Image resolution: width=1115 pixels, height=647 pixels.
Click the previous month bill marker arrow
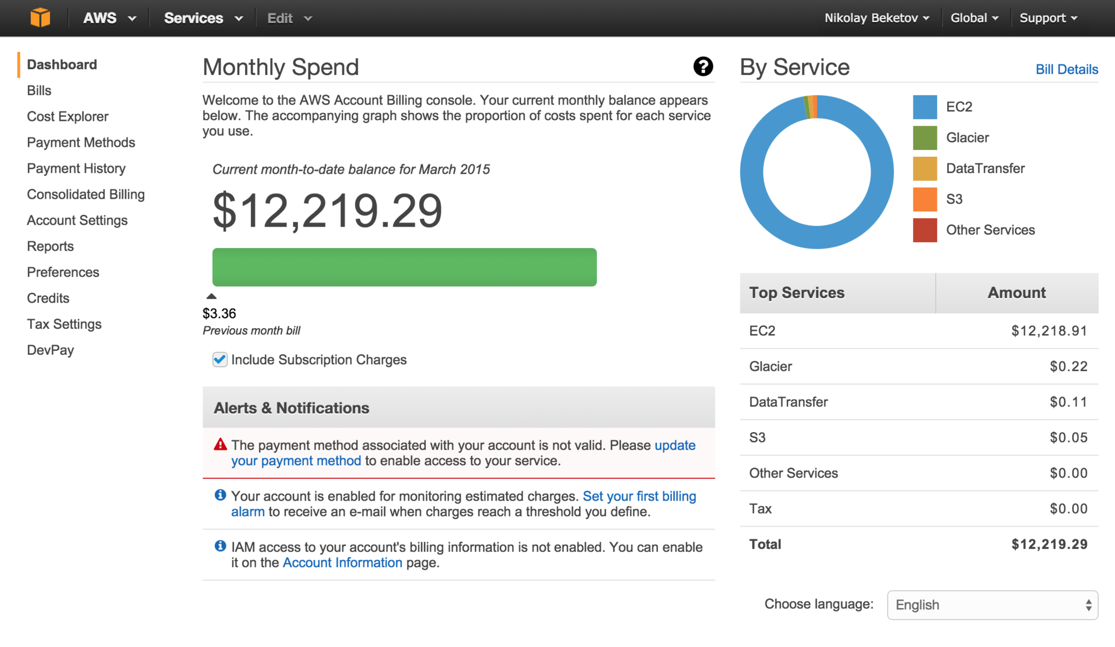click(211, 296)
